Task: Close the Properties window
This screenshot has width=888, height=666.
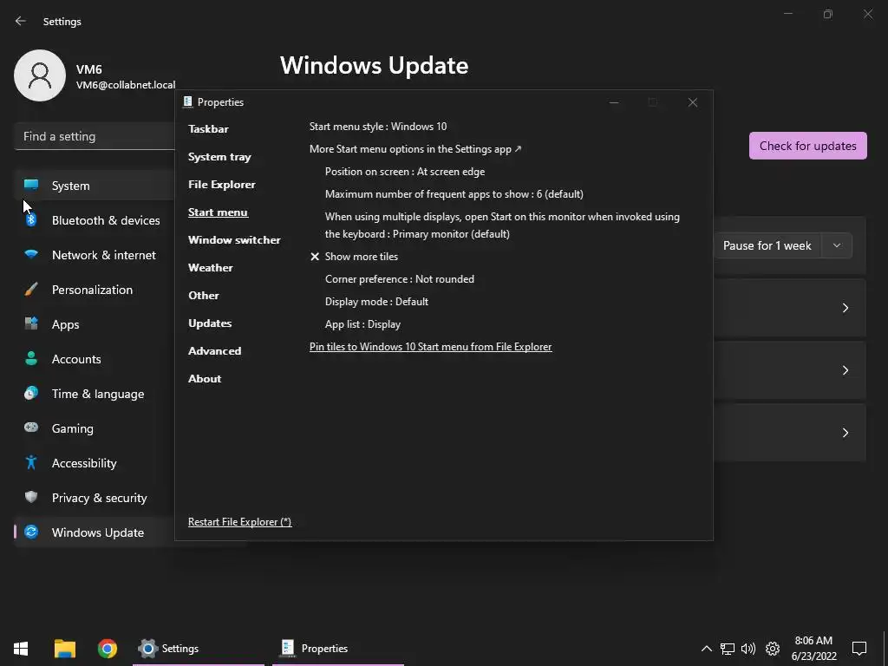Action: click(693, 102)
